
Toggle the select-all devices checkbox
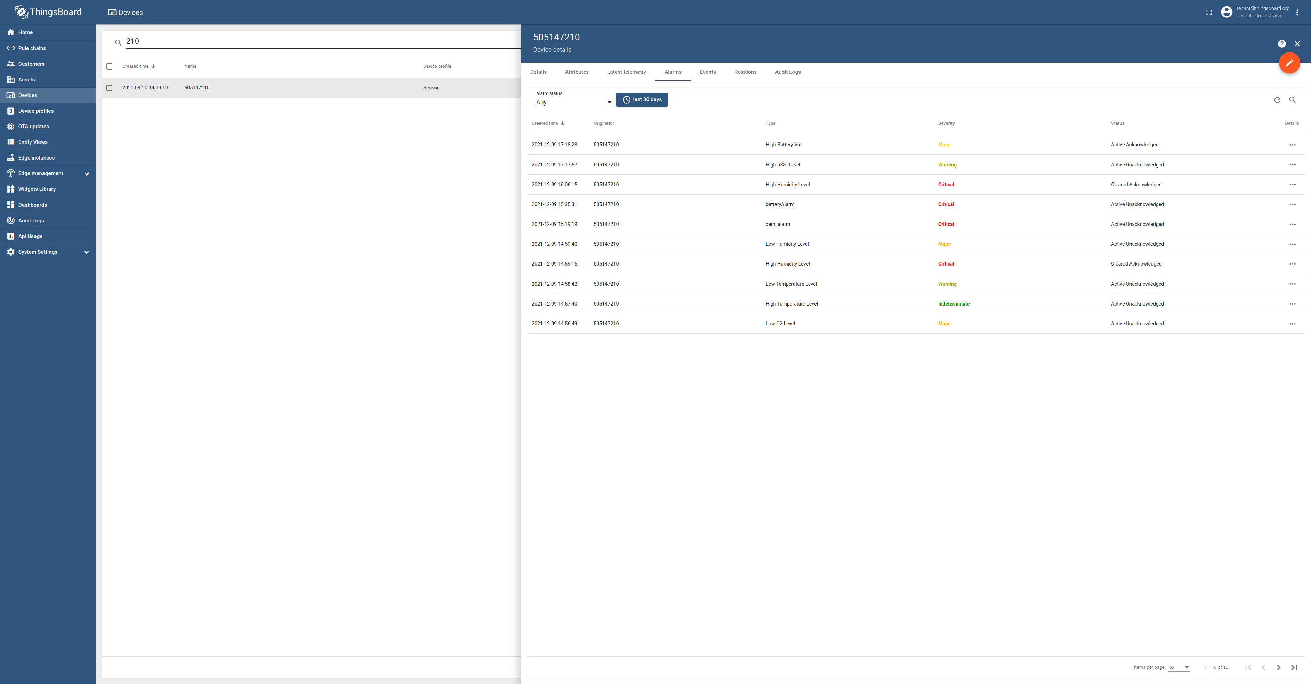110,66
